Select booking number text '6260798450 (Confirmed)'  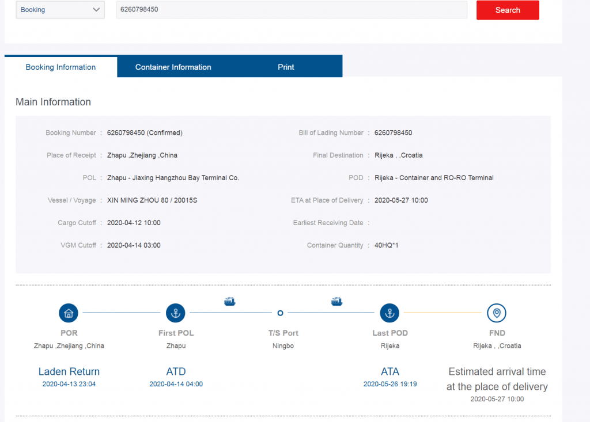pos(145,133)
